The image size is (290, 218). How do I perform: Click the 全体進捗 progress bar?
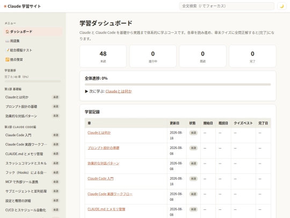coord(178,85)
